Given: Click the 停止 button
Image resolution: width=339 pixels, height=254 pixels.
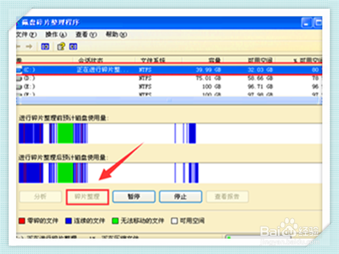Looking at the screenshot, I should (x=181, y=196).
